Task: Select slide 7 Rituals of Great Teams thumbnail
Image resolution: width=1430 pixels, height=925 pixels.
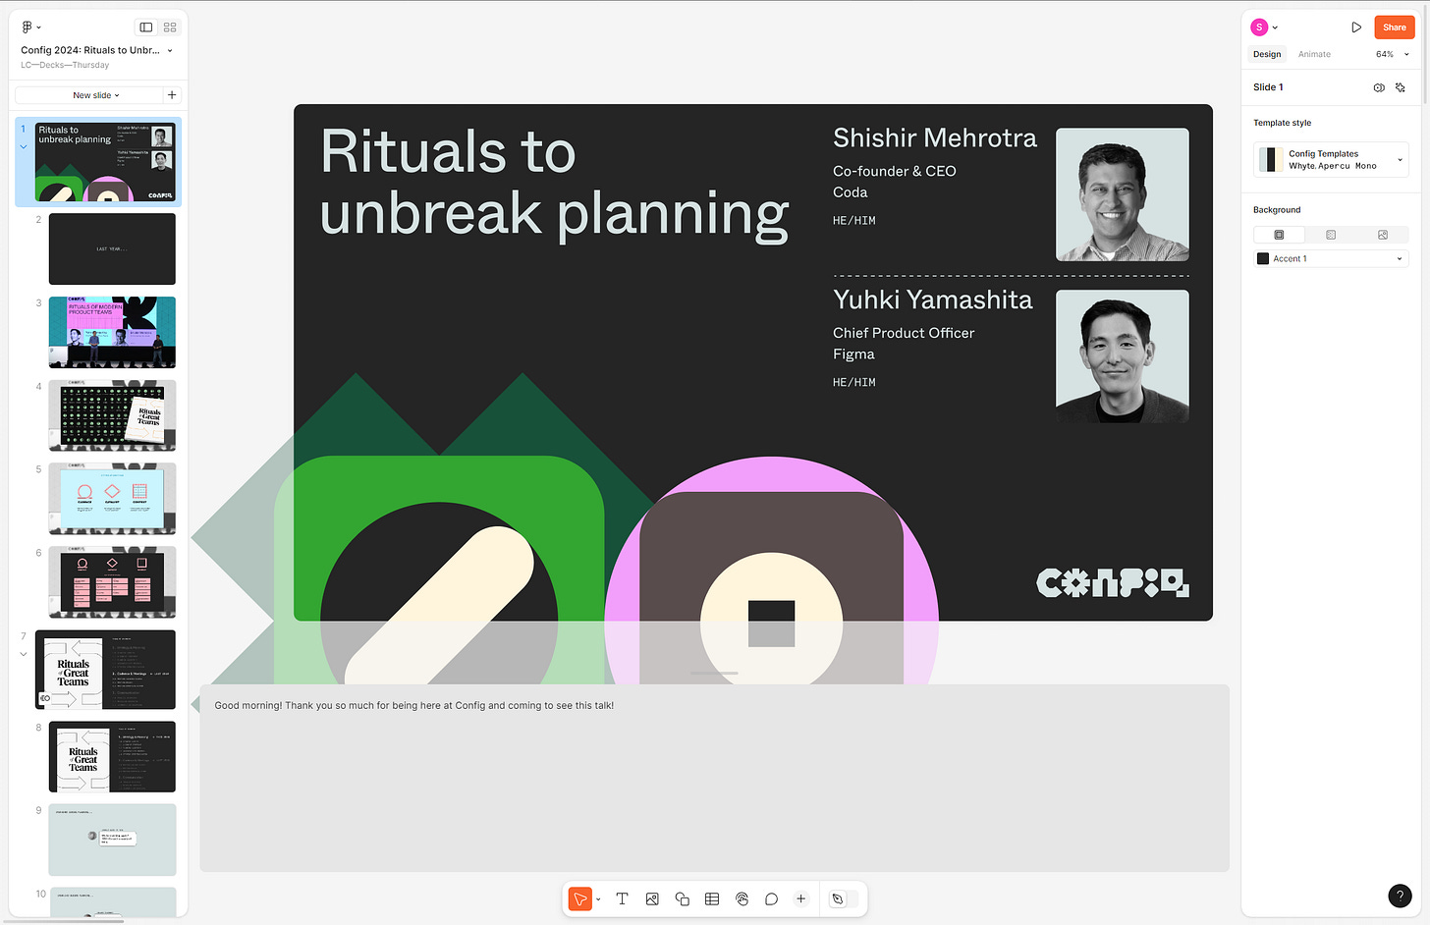Action: pyautogui.click(x=105, y=670)
